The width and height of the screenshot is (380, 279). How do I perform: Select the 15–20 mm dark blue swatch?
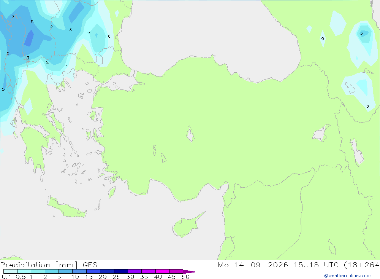pos(93,271)
